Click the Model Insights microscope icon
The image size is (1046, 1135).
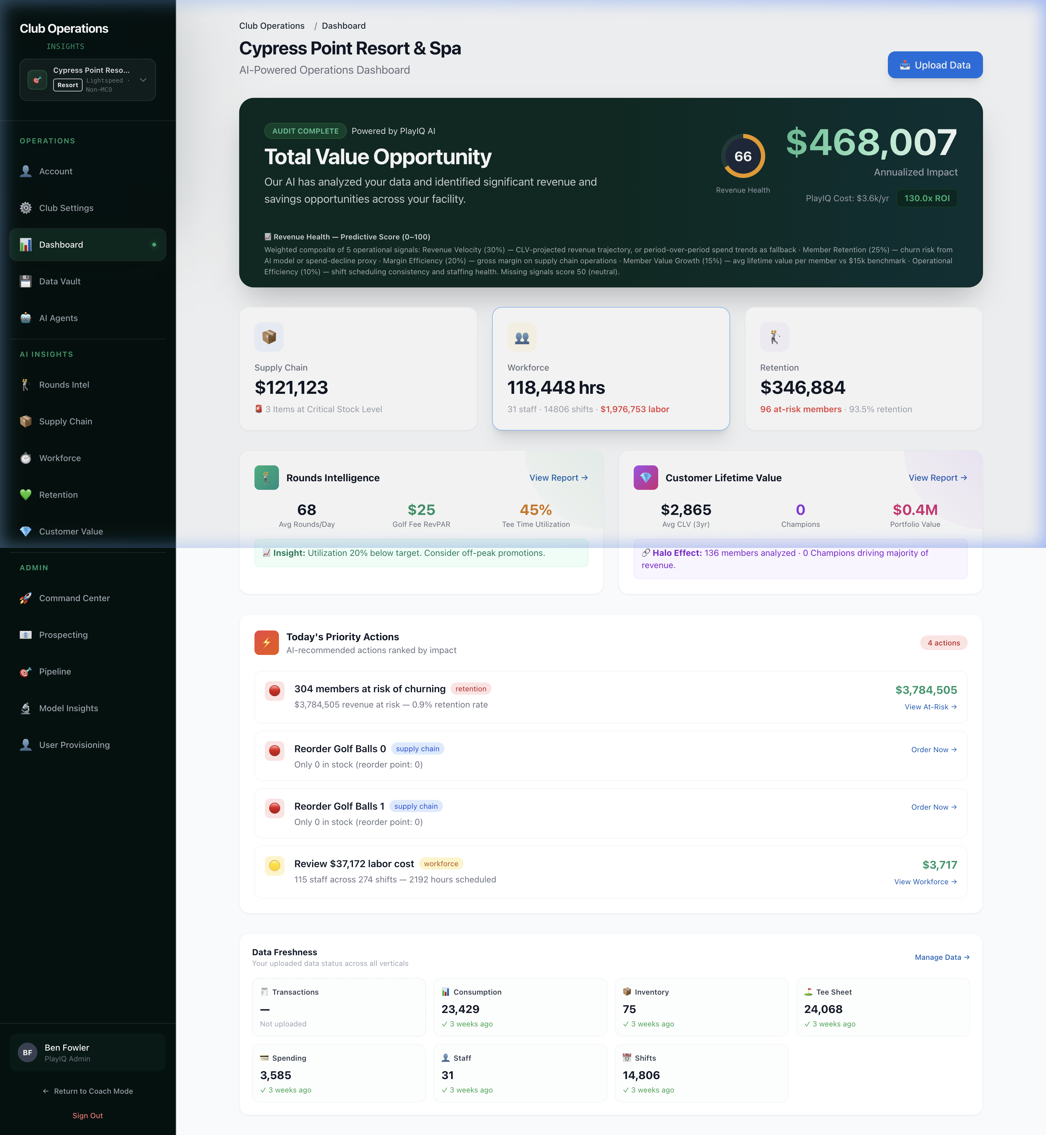click(x=25, y=708)
